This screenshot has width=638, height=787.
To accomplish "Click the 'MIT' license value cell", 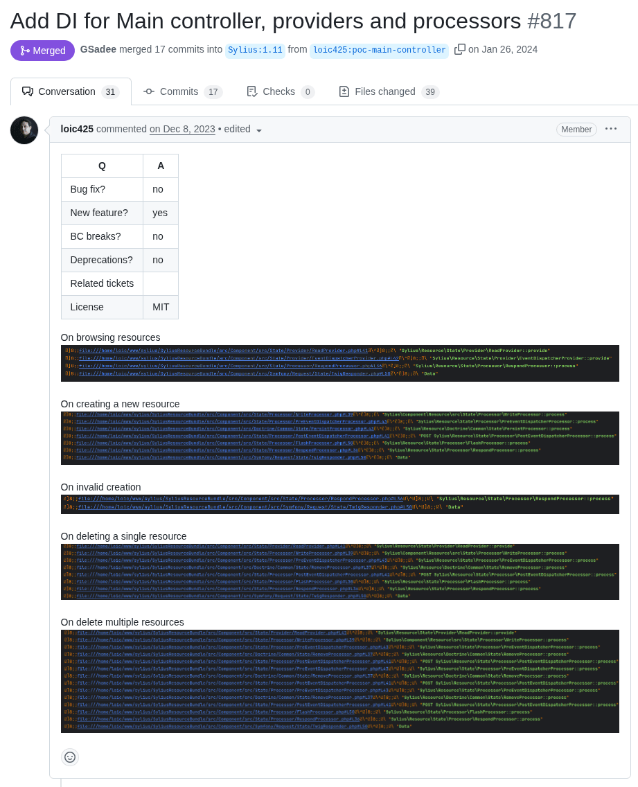I will pos(161,307).
